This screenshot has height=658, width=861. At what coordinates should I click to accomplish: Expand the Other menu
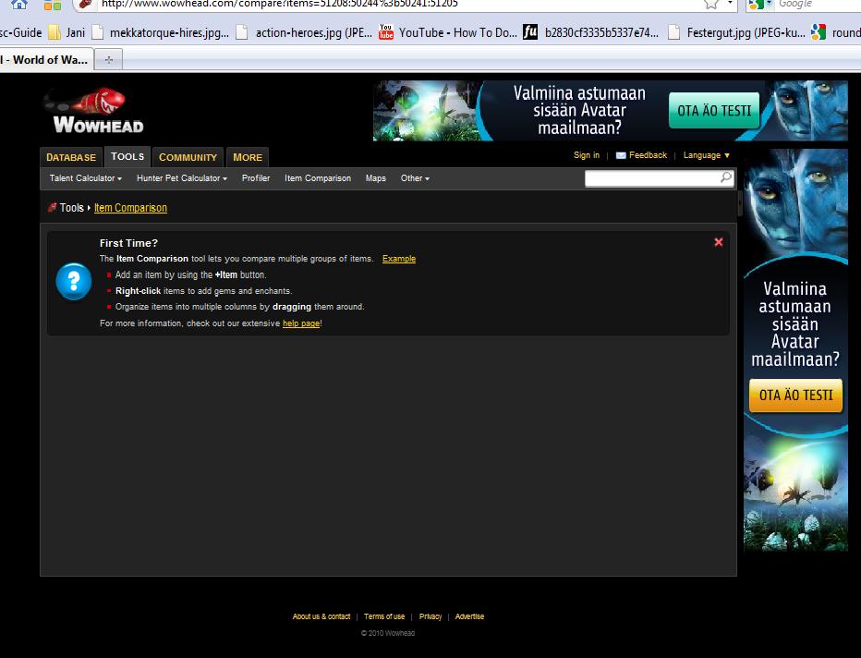[x=415, y=178]
